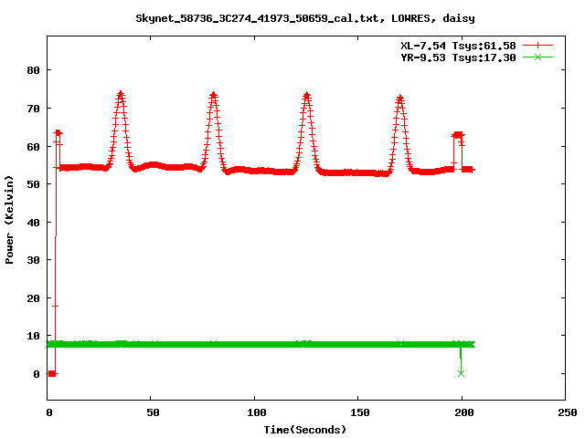Viewport: 585px width, 438px height.
Task: Click the third red peak near 125 seconds
Action: point(307,95)
